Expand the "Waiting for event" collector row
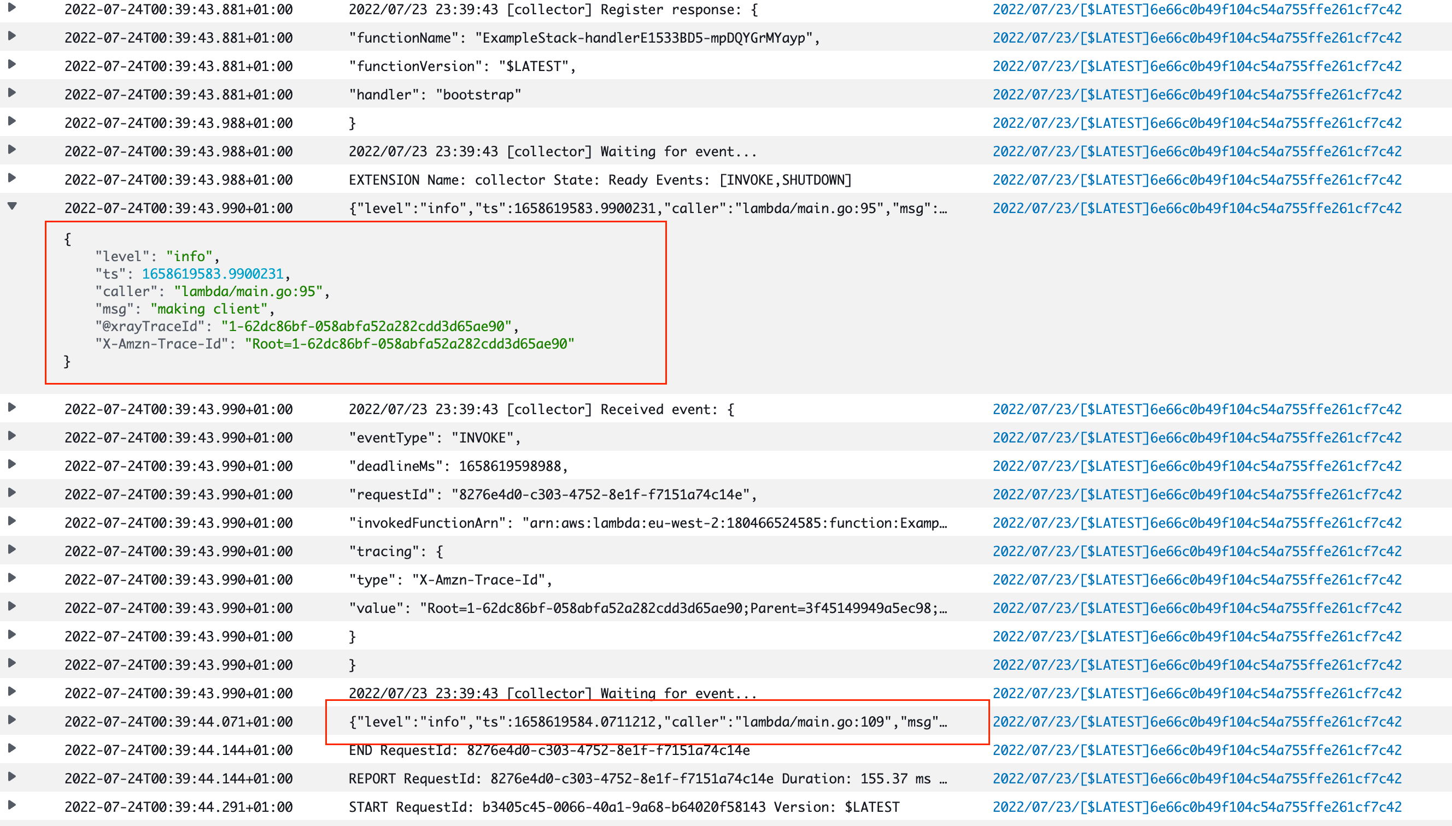This screenshot has height=826, width=1452. (13, 151)
